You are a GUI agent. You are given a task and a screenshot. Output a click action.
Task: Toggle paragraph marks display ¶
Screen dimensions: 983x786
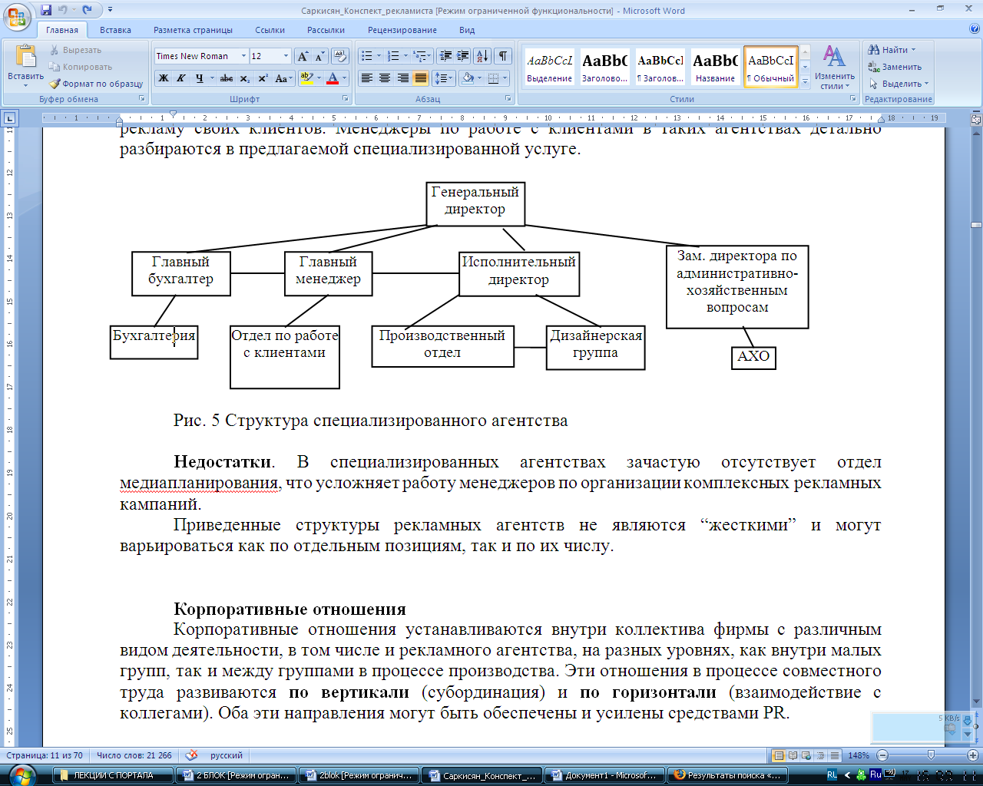[502, 56]
